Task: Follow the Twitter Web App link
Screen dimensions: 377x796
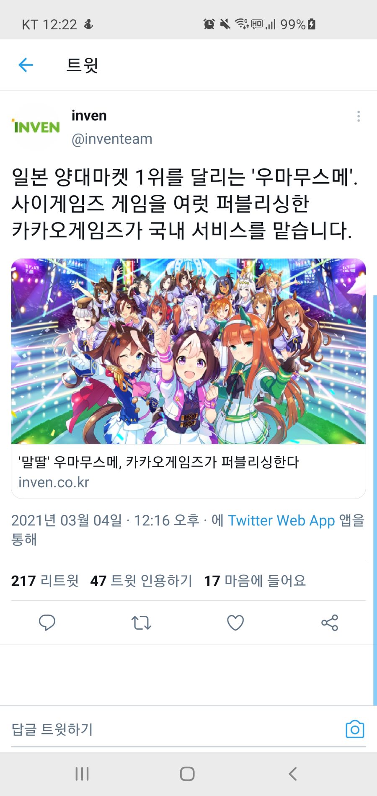Action: (281, 520)
